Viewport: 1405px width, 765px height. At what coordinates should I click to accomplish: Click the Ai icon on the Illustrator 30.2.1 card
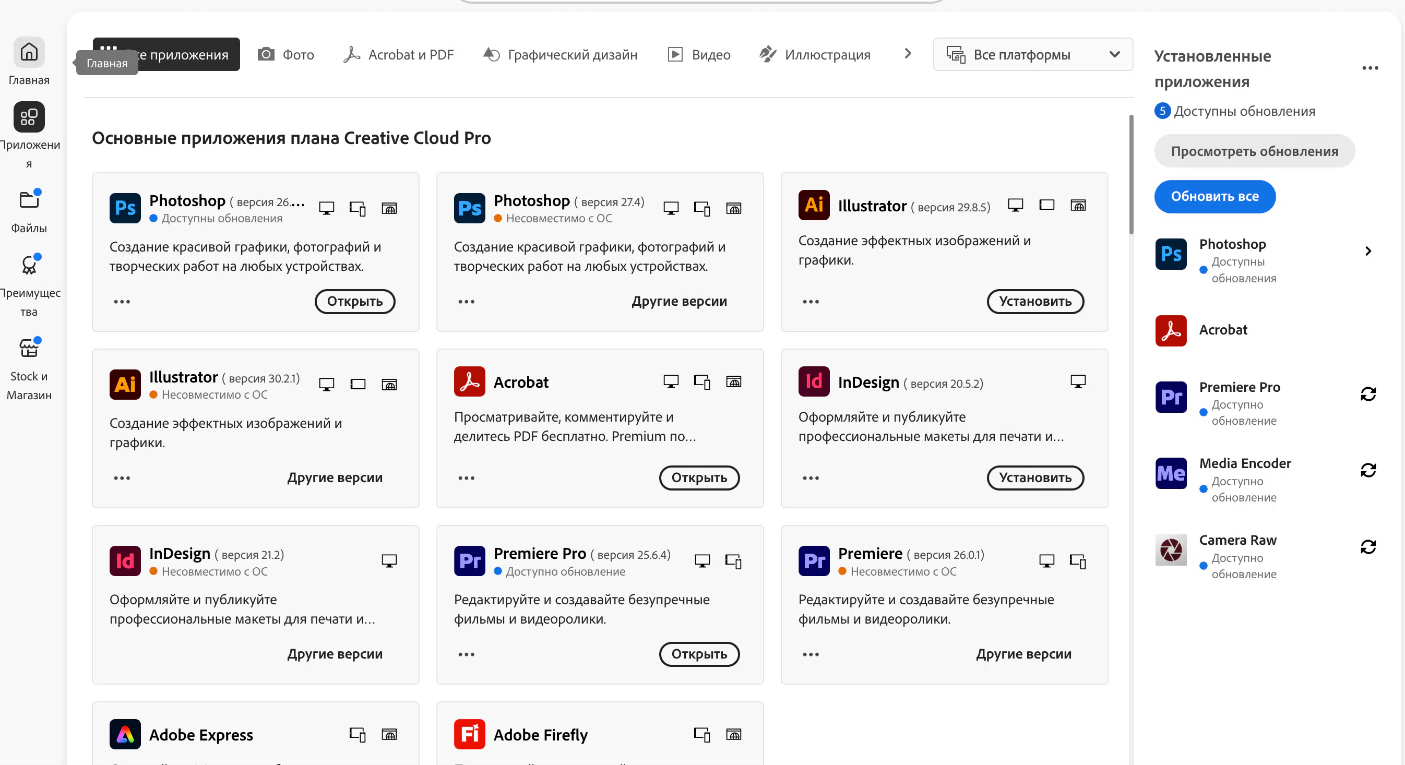(x=125, y=385)
